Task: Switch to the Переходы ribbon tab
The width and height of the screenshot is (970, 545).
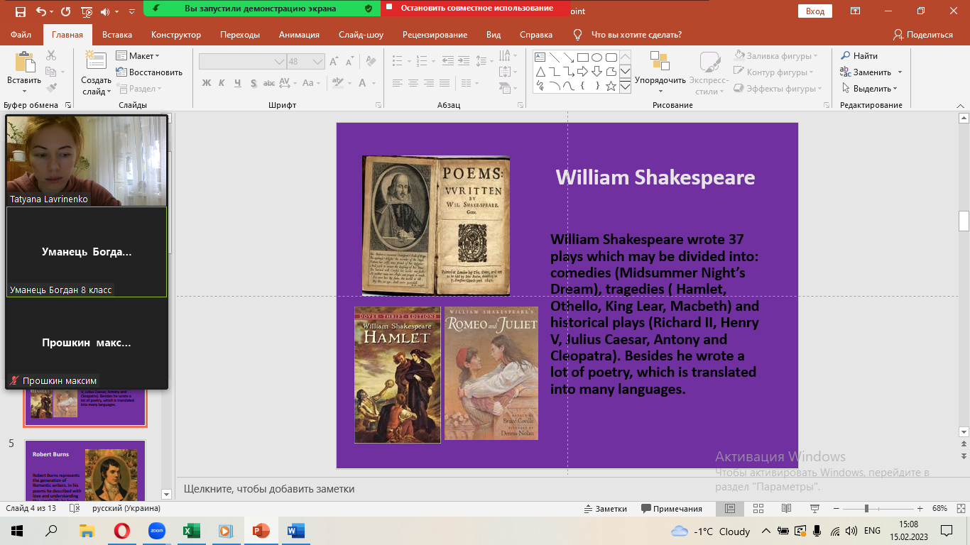Action: (x=240, y=35)
